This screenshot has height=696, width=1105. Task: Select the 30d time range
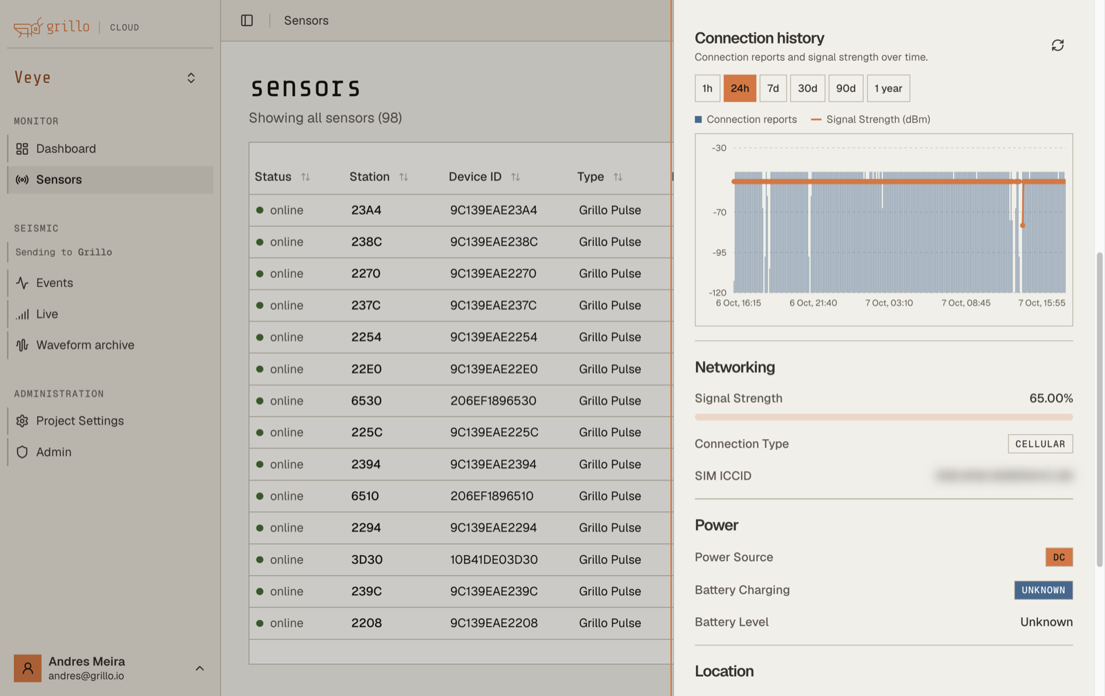tap(807, 88)
